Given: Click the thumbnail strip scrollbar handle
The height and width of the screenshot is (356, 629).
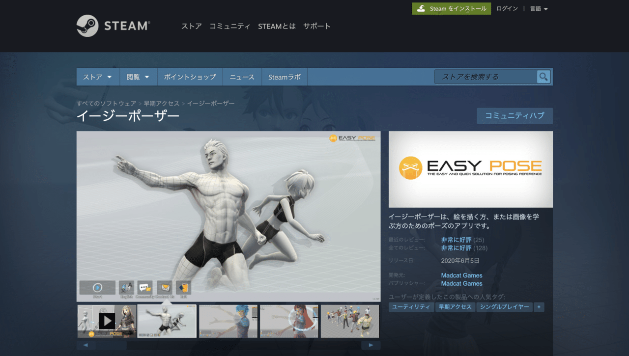Looking at the screenshot, I should (111, 345).
